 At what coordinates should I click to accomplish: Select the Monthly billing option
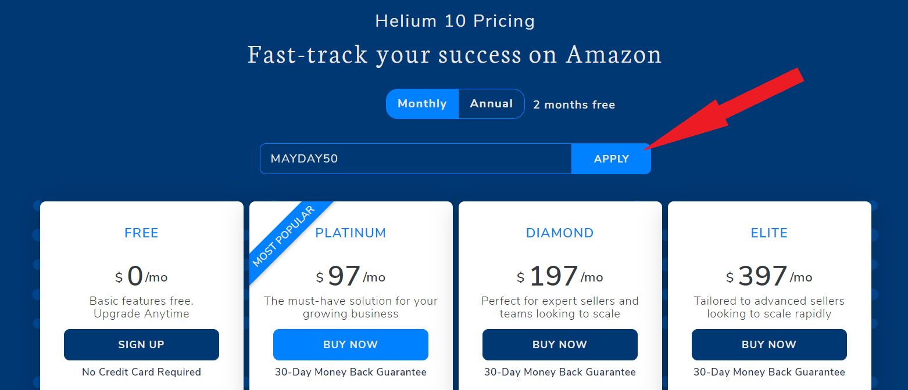click(422, 103)
